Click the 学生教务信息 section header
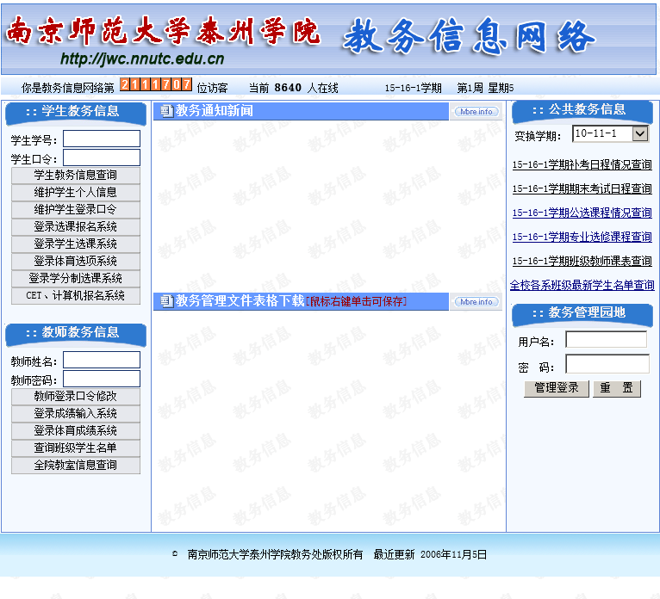 76,112
